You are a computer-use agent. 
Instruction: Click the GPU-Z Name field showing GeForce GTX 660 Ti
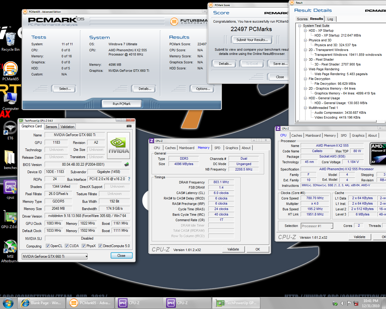pos(75,135)
